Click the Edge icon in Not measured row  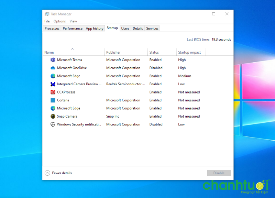(53, 108)
